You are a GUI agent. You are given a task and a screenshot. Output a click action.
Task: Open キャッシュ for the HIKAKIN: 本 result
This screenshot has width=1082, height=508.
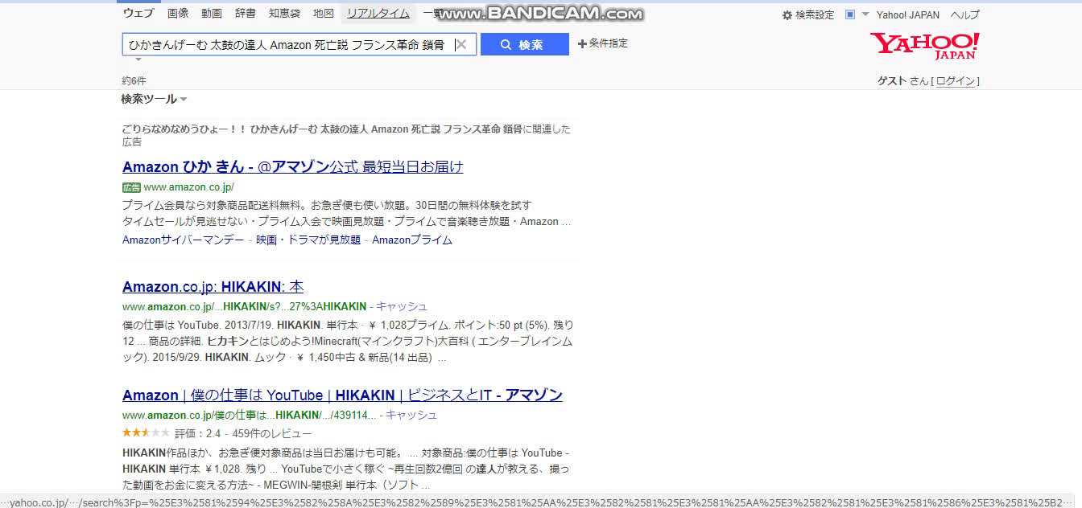403,306
